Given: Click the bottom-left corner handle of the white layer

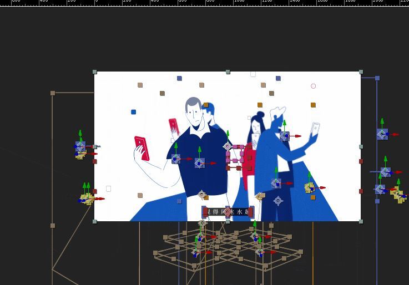Looking at the screenshot, I should pos(95,221).
